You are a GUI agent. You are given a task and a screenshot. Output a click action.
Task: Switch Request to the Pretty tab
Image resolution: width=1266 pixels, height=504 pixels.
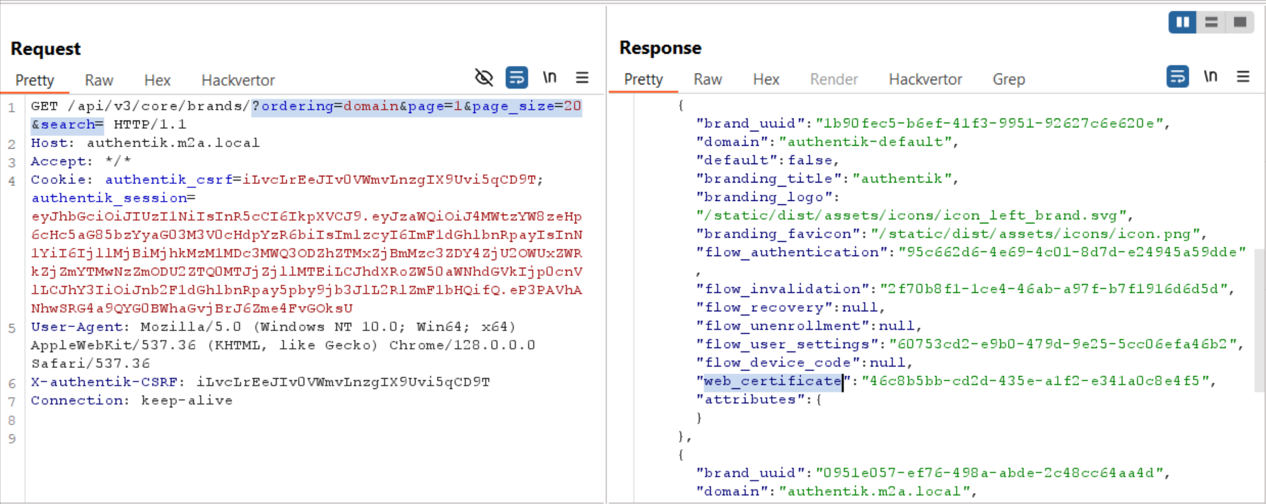coord(35,80)
